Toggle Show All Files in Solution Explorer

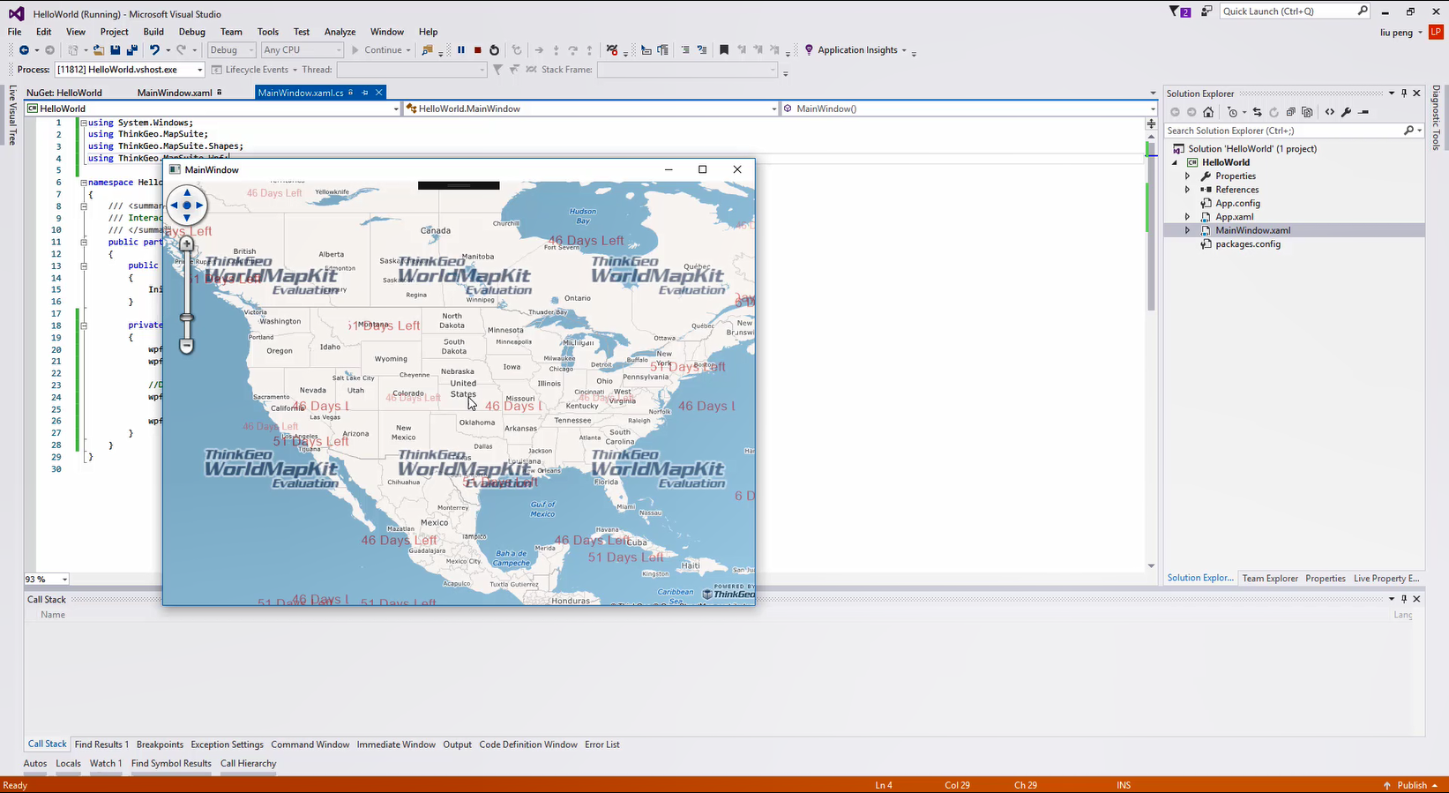(x=1307, y=112)
